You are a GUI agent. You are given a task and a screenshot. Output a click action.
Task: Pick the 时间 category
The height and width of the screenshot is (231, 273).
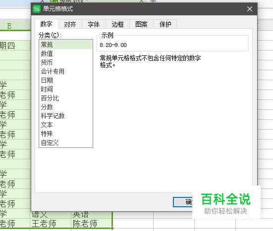pyautogui.click(x=66, y=89)
